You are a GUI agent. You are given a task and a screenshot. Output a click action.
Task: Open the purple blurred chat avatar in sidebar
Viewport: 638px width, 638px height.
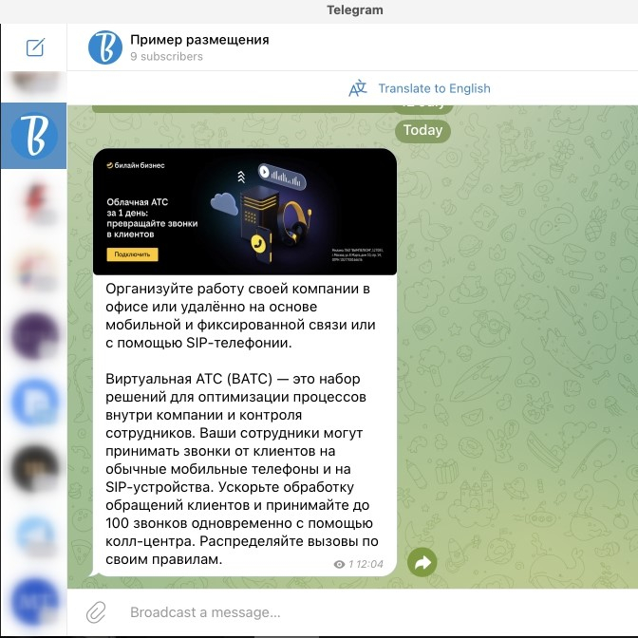point(34,336)
